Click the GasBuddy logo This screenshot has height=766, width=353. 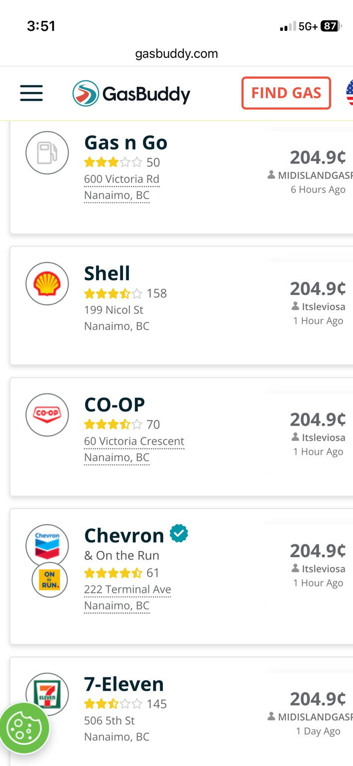(x=131, y=94)
